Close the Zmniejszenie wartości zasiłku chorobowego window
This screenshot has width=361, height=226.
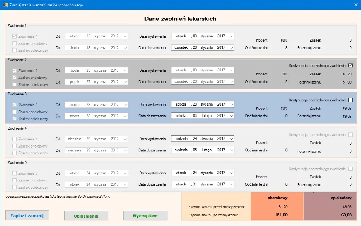point(355,5)
